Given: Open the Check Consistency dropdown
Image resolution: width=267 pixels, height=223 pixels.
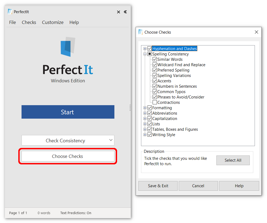Looking at the screenshot, I should pyautogui.click(x=68, y=140).
